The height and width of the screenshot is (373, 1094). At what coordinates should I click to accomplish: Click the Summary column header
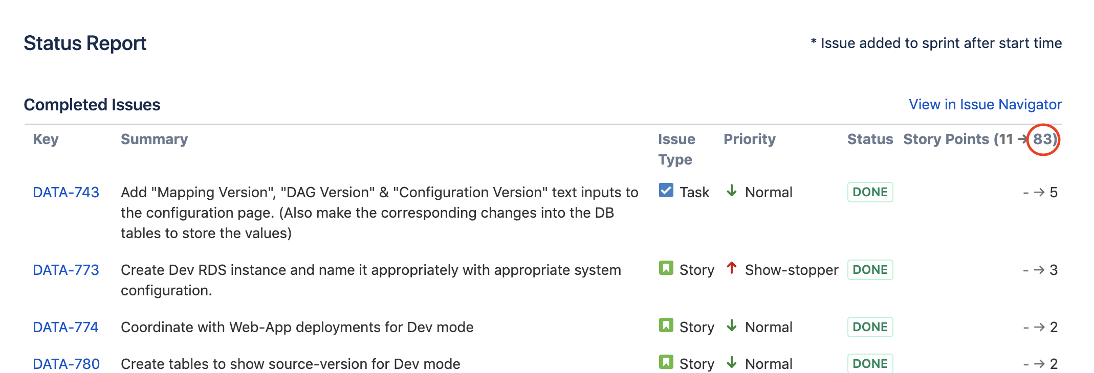154,139
